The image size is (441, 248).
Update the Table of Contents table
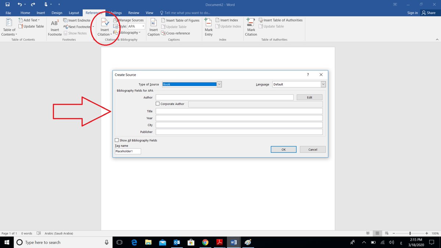click(31, 26)
